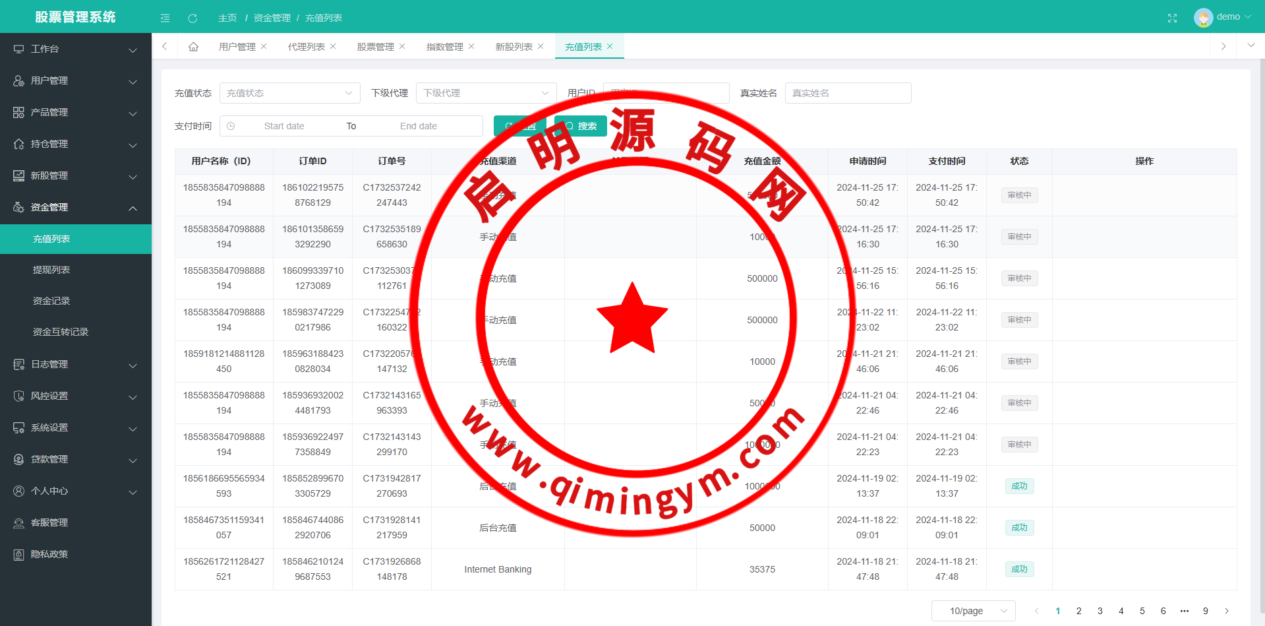Viewport: 1265px width, 626px height.
Task: Click the home icon tab
Action: coord(193,47)
